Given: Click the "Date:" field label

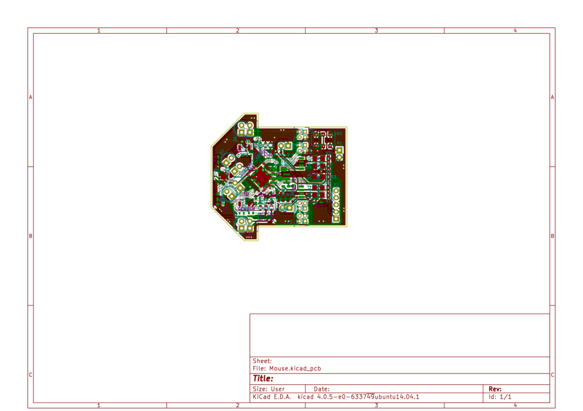Looking at the screenshot, I should pos(322,389).
